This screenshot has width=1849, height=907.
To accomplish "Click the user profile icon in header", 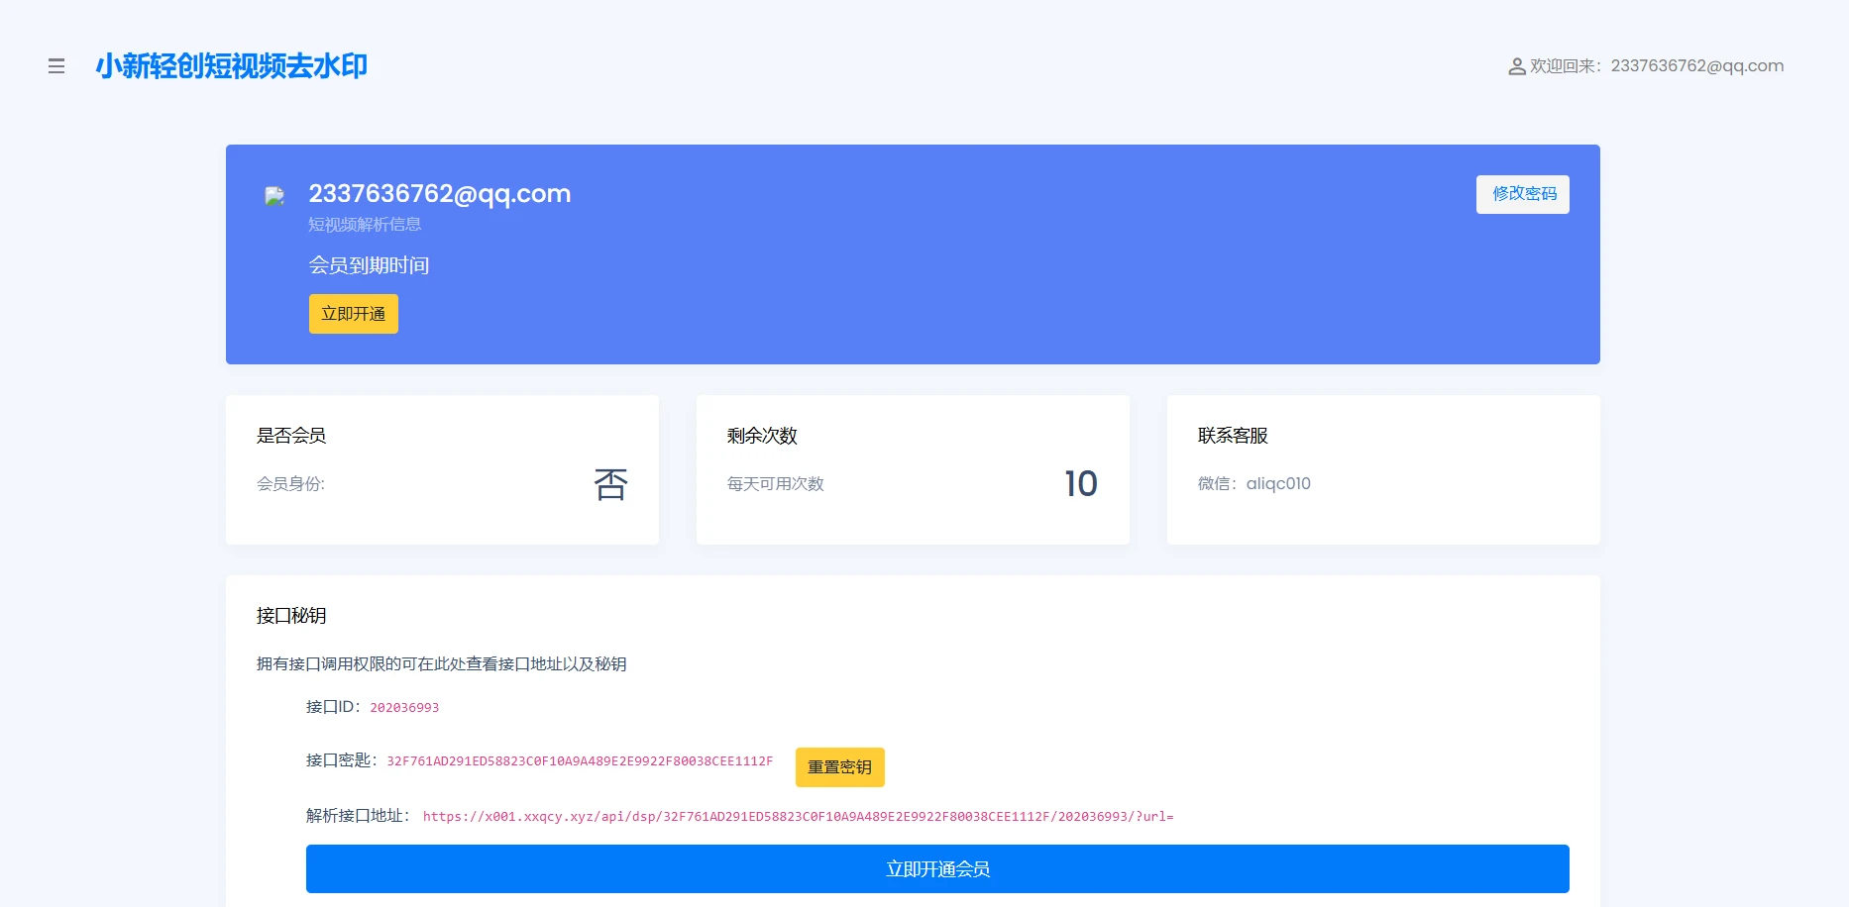I will [x=1516, y=66].
